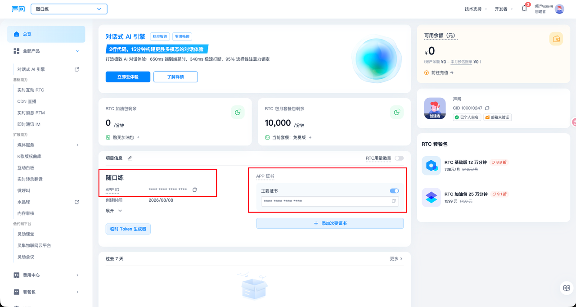Screen dimensions: 576x307
Task: Open 微呼叫 in sidebar
Action: [23, 190]
